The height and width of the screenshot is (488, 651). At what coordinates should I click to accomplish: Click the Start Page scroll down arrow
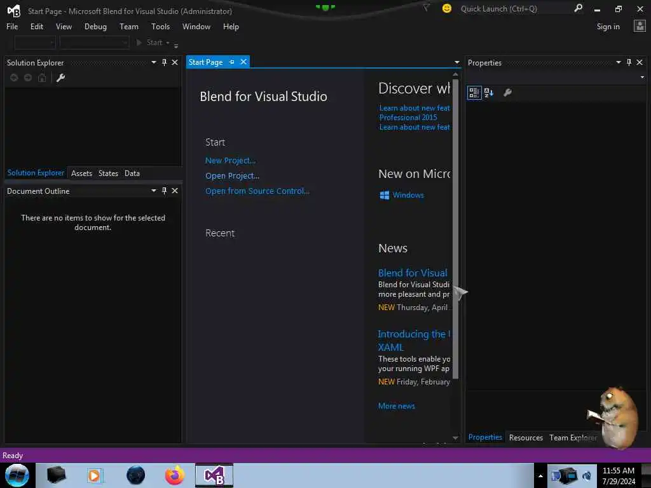[455, 438]
